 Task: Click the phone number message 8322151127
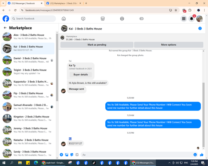pyautogui.click(x=75, y=144)
